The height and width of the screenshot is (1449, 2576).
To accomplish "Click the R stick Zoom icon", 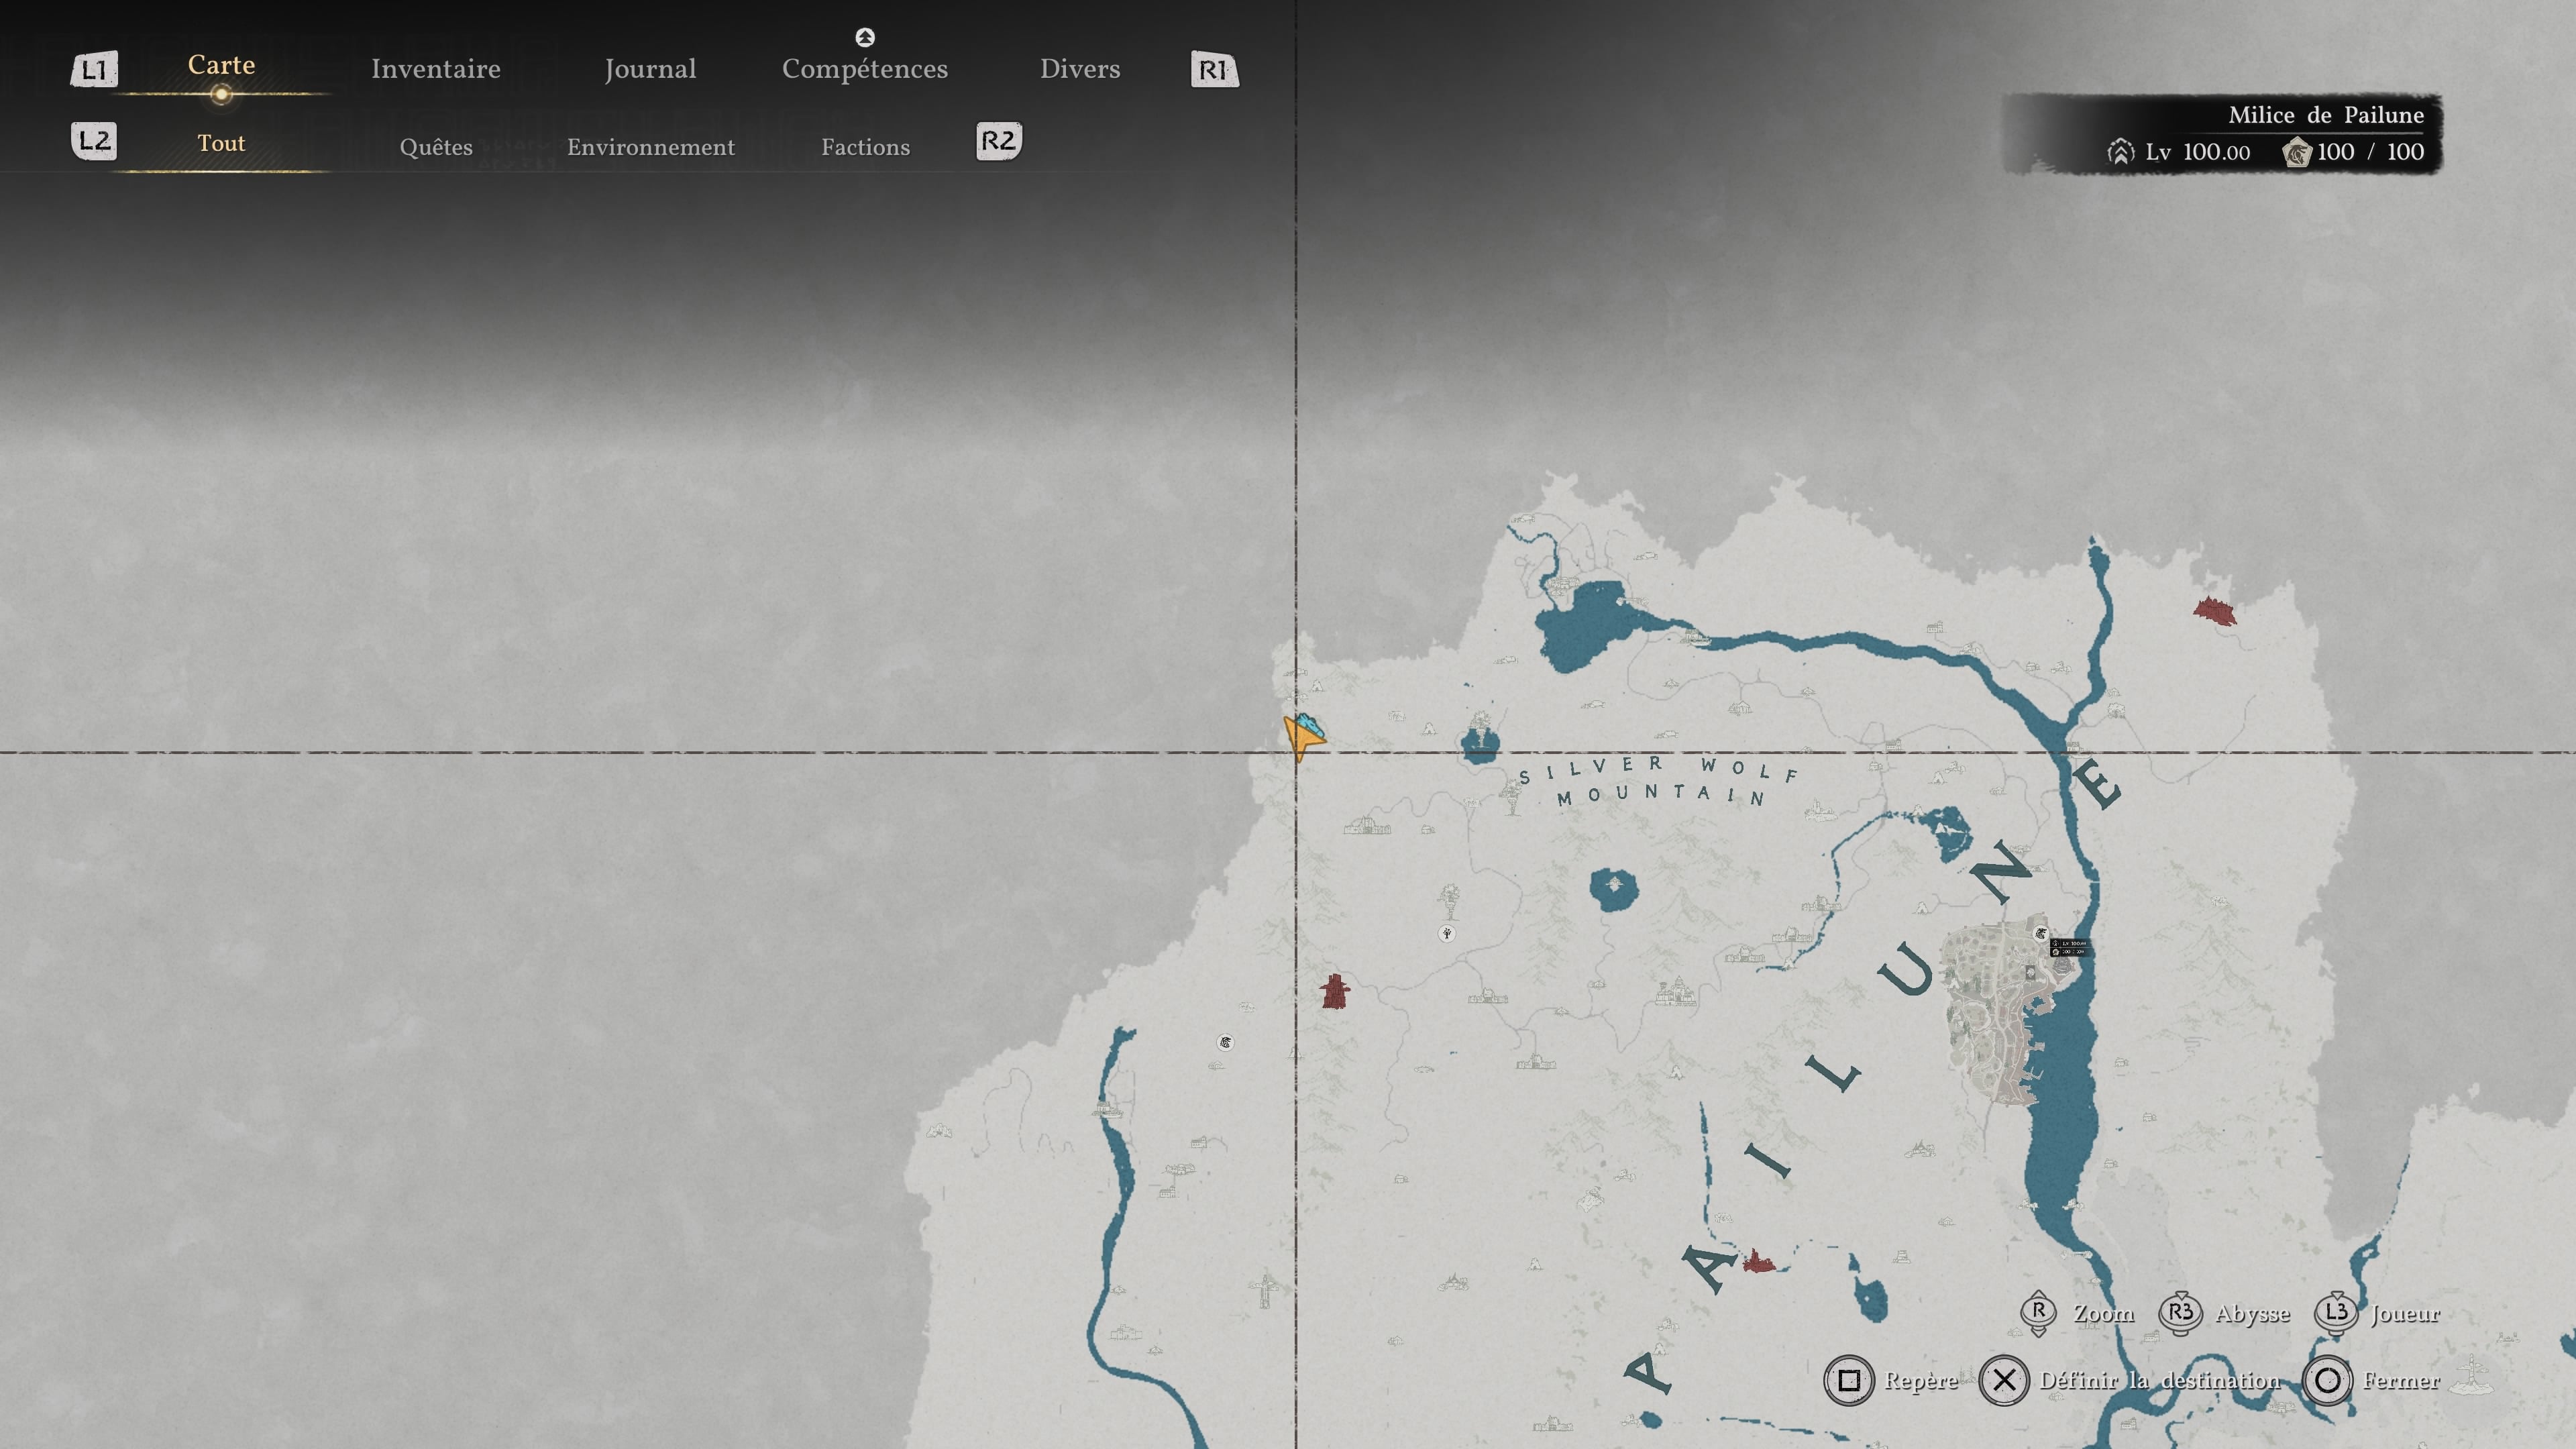I will pos(2038,1313).
